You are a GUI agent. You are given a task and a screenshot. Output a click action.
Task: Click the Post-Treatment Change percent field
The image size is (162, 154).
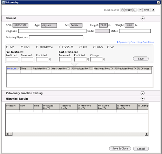click(96, 59)
